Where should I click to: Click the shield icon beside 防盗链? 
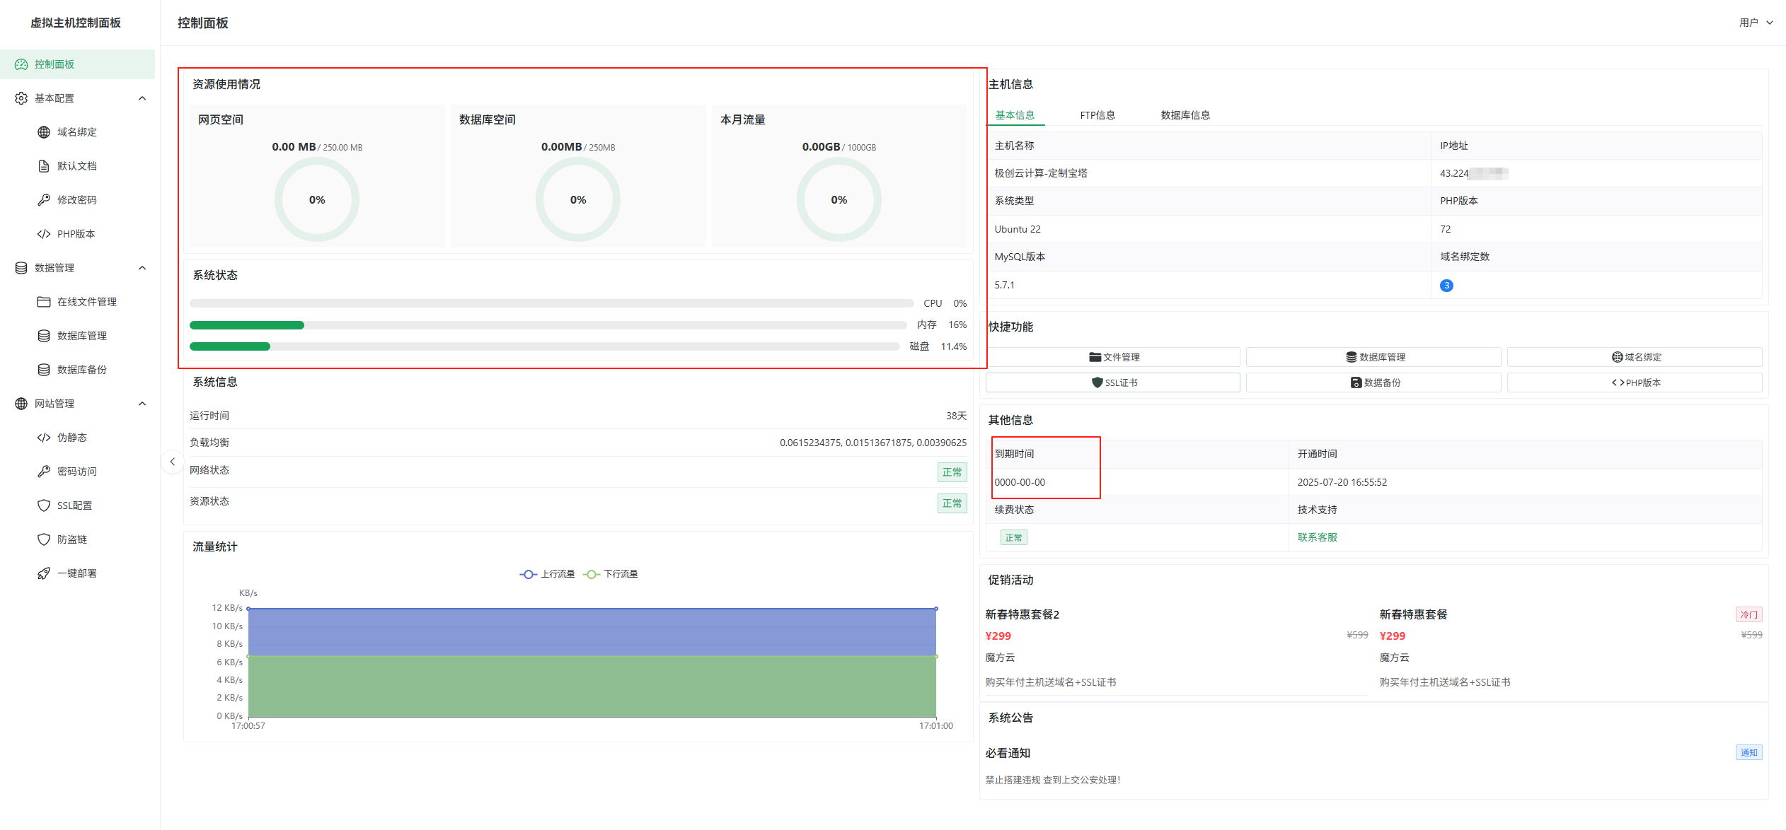tap(44, 539)
